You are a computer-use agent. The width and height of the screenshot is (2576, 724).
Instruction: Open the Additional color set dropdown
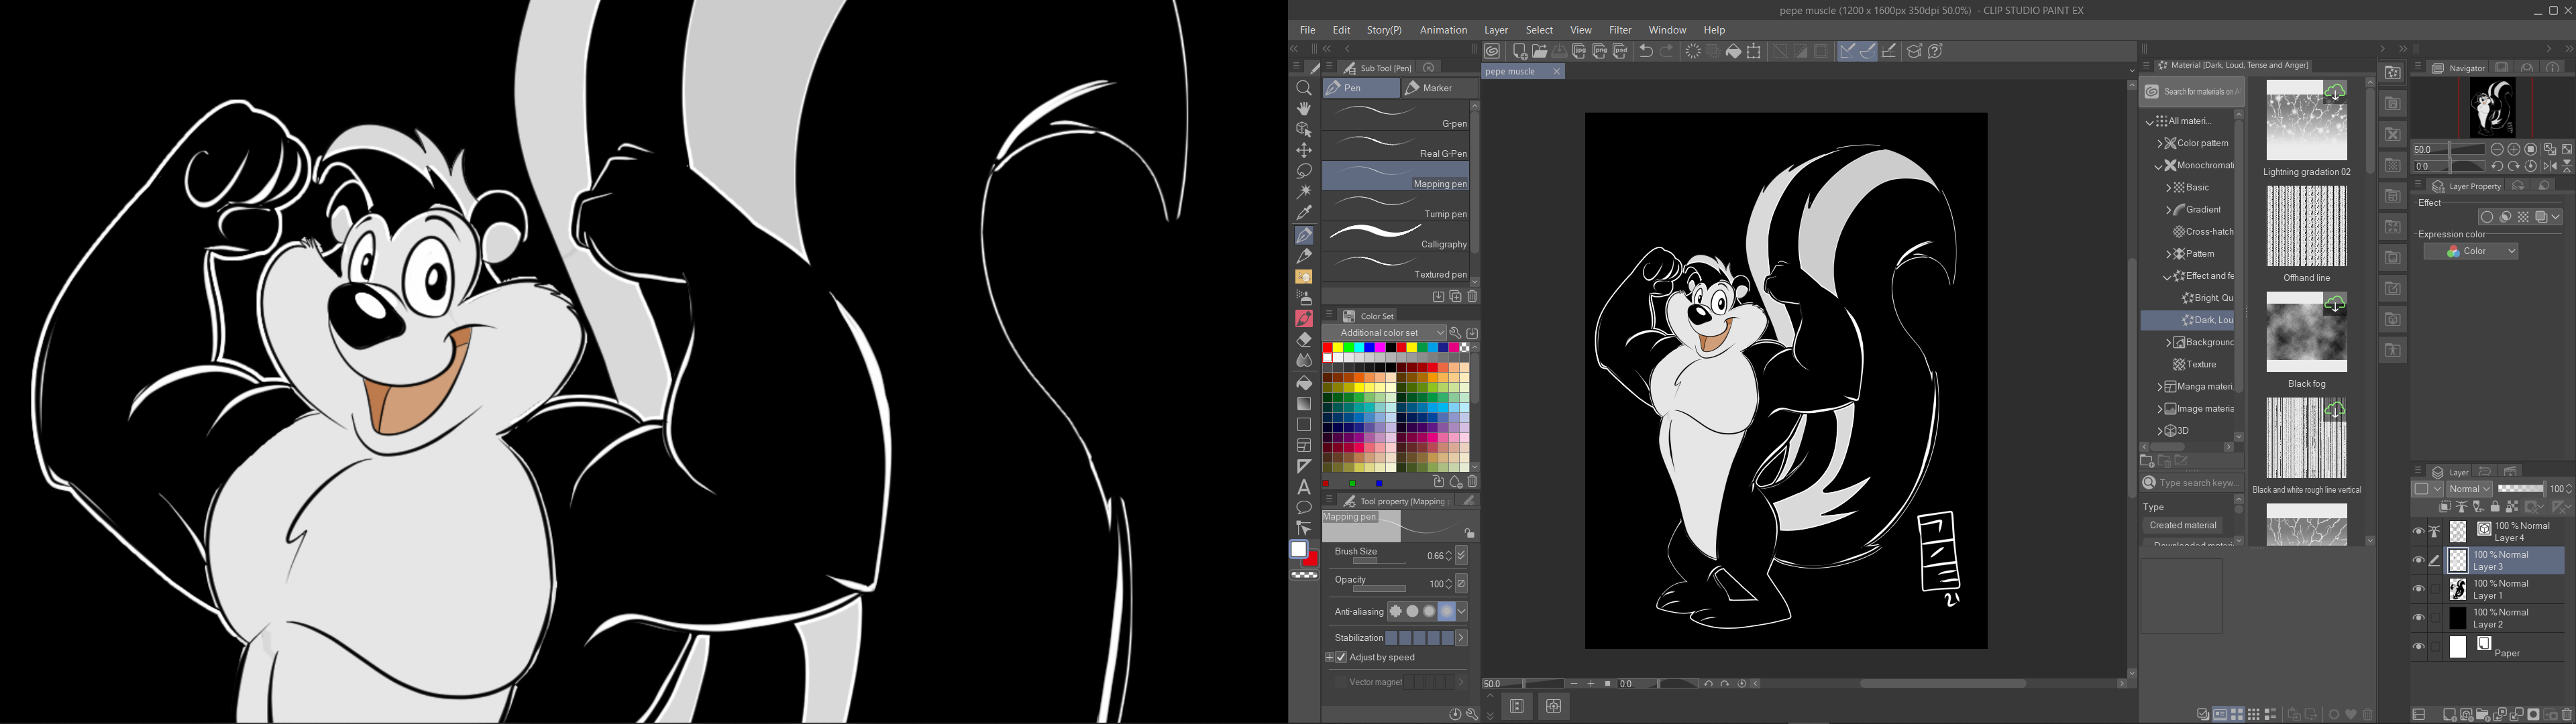point(1384,333)
